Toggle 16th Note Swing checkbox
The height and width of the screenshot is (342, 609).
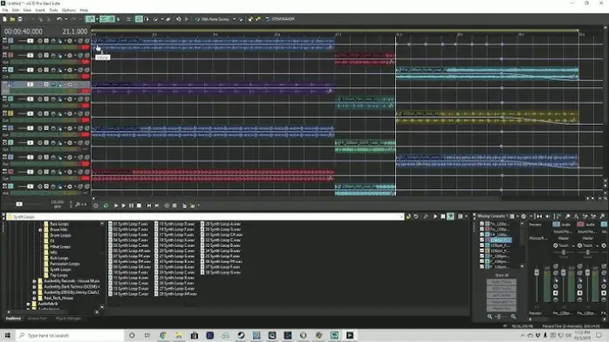(x=198, y=19)
